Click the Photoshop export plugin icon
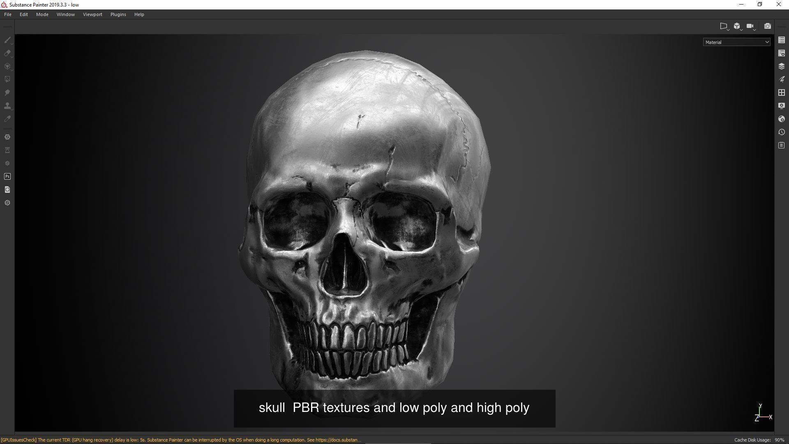789x444 pixels. point(7,176)
